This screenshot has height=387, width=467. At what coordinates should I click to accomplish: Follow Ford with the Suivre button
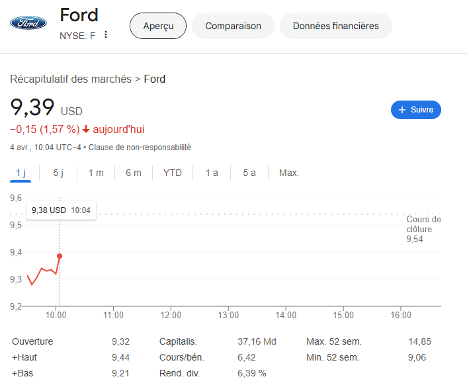click(x=416, y=110)
